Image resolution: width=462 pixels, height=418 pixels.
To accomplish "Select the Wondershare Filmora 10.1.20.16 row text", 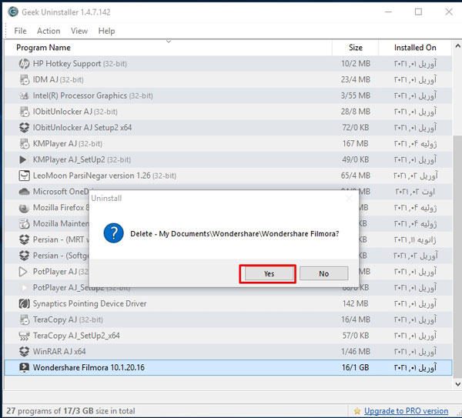I will pos(89,368).
